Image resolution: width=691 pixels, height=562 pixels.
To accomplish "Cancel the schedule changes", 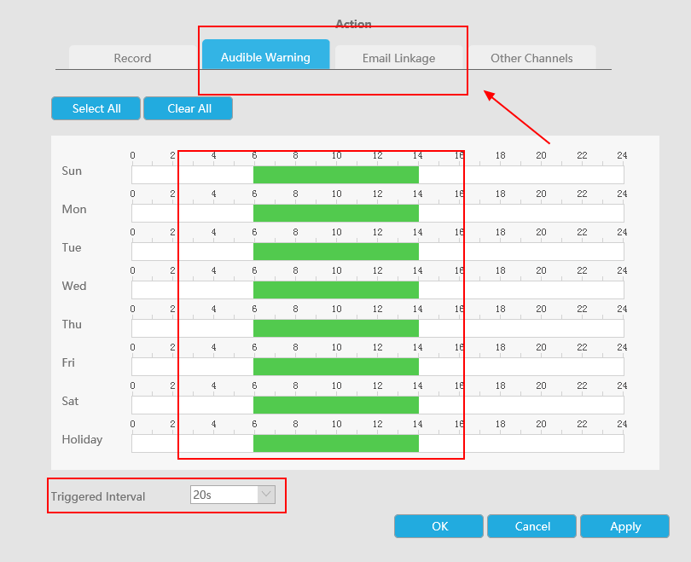I will point(532,526).
